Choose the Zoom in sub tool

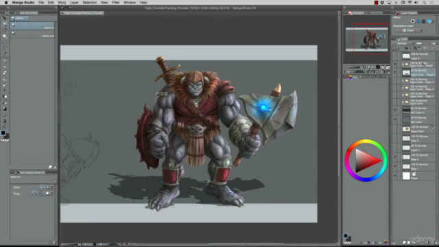pos(32,26)
